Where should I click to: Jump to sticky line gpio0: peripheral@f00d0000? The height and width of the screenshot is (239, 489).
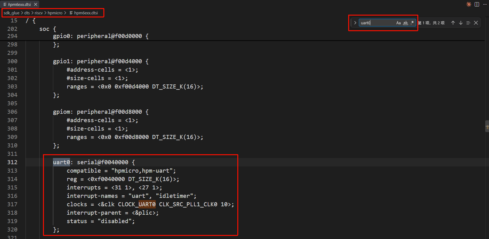[101, 36]
